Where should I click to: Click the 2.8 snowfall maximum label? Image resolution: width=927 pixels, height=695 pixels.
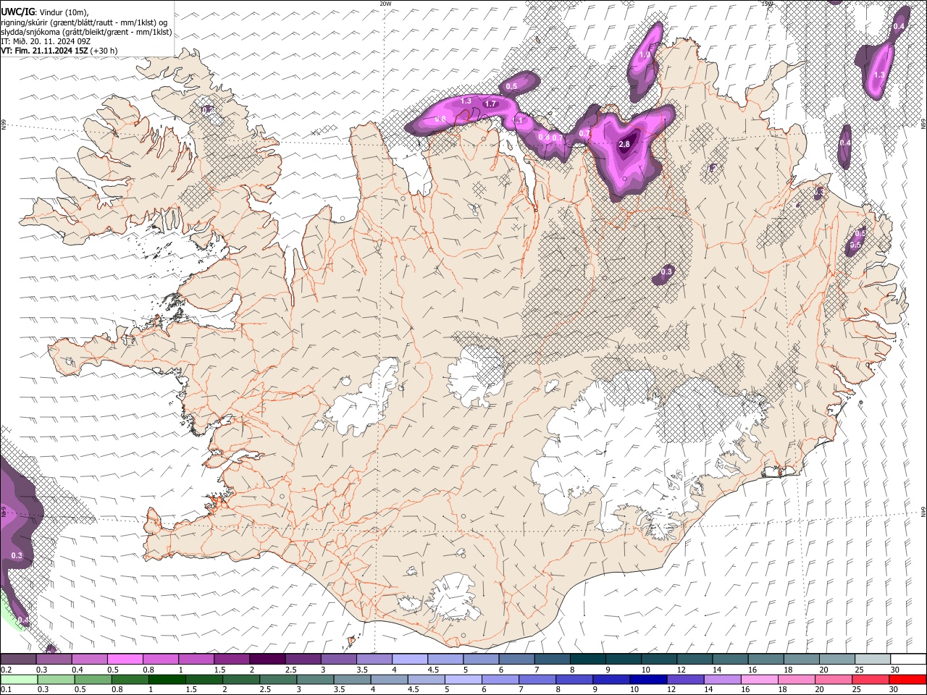point(624,145)
